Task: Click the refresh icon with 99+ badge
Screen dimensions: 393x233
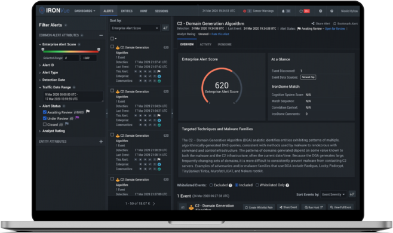Action: 301,11
